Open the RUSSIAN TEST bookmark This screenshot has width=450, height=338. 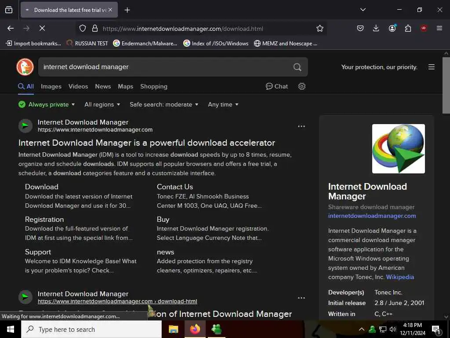[x=87, y=44]
